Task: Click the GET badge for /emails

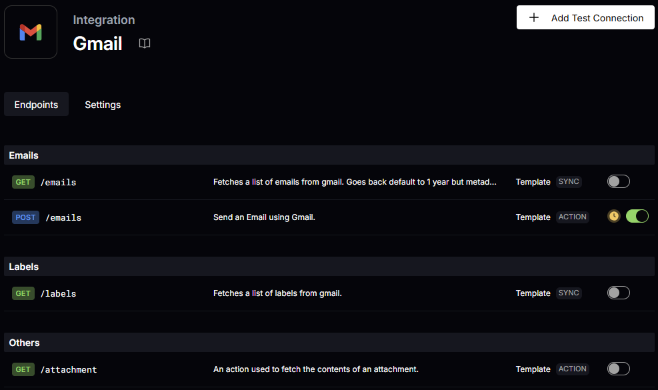Action: 23,182
